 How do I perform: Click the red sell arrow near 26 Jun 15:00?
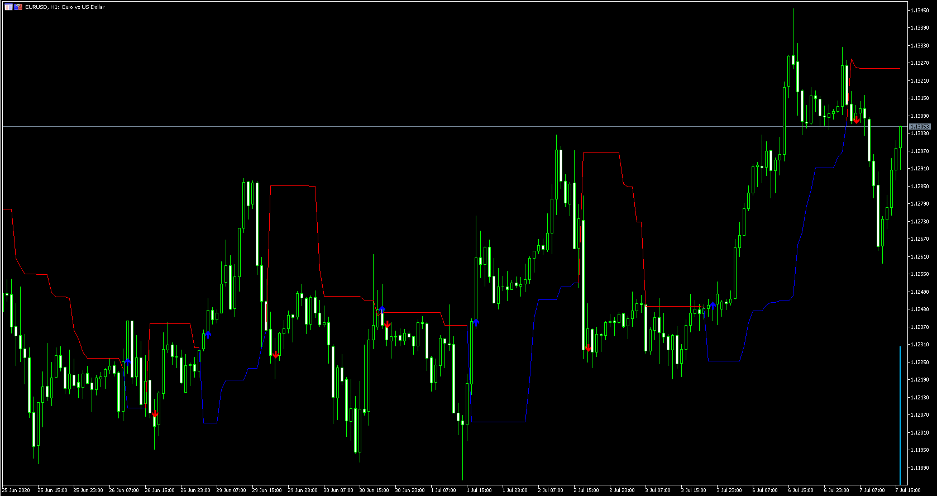pyautogui.click(x=155, y=414)
